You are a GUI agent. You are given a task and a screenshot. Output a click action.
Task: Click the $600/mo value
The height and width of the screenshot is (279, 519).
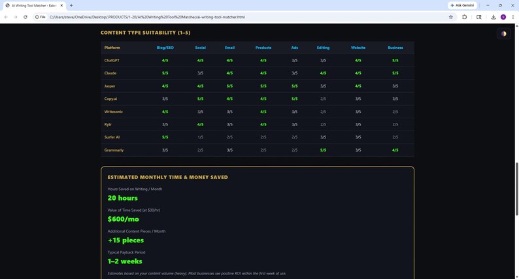tap(123, 219)
